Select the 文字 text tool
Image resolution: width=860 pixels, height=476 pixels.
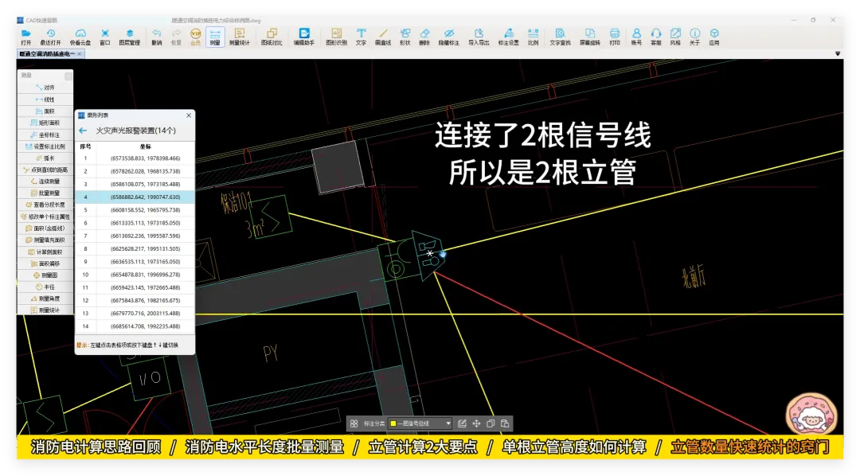coord(361,37)
